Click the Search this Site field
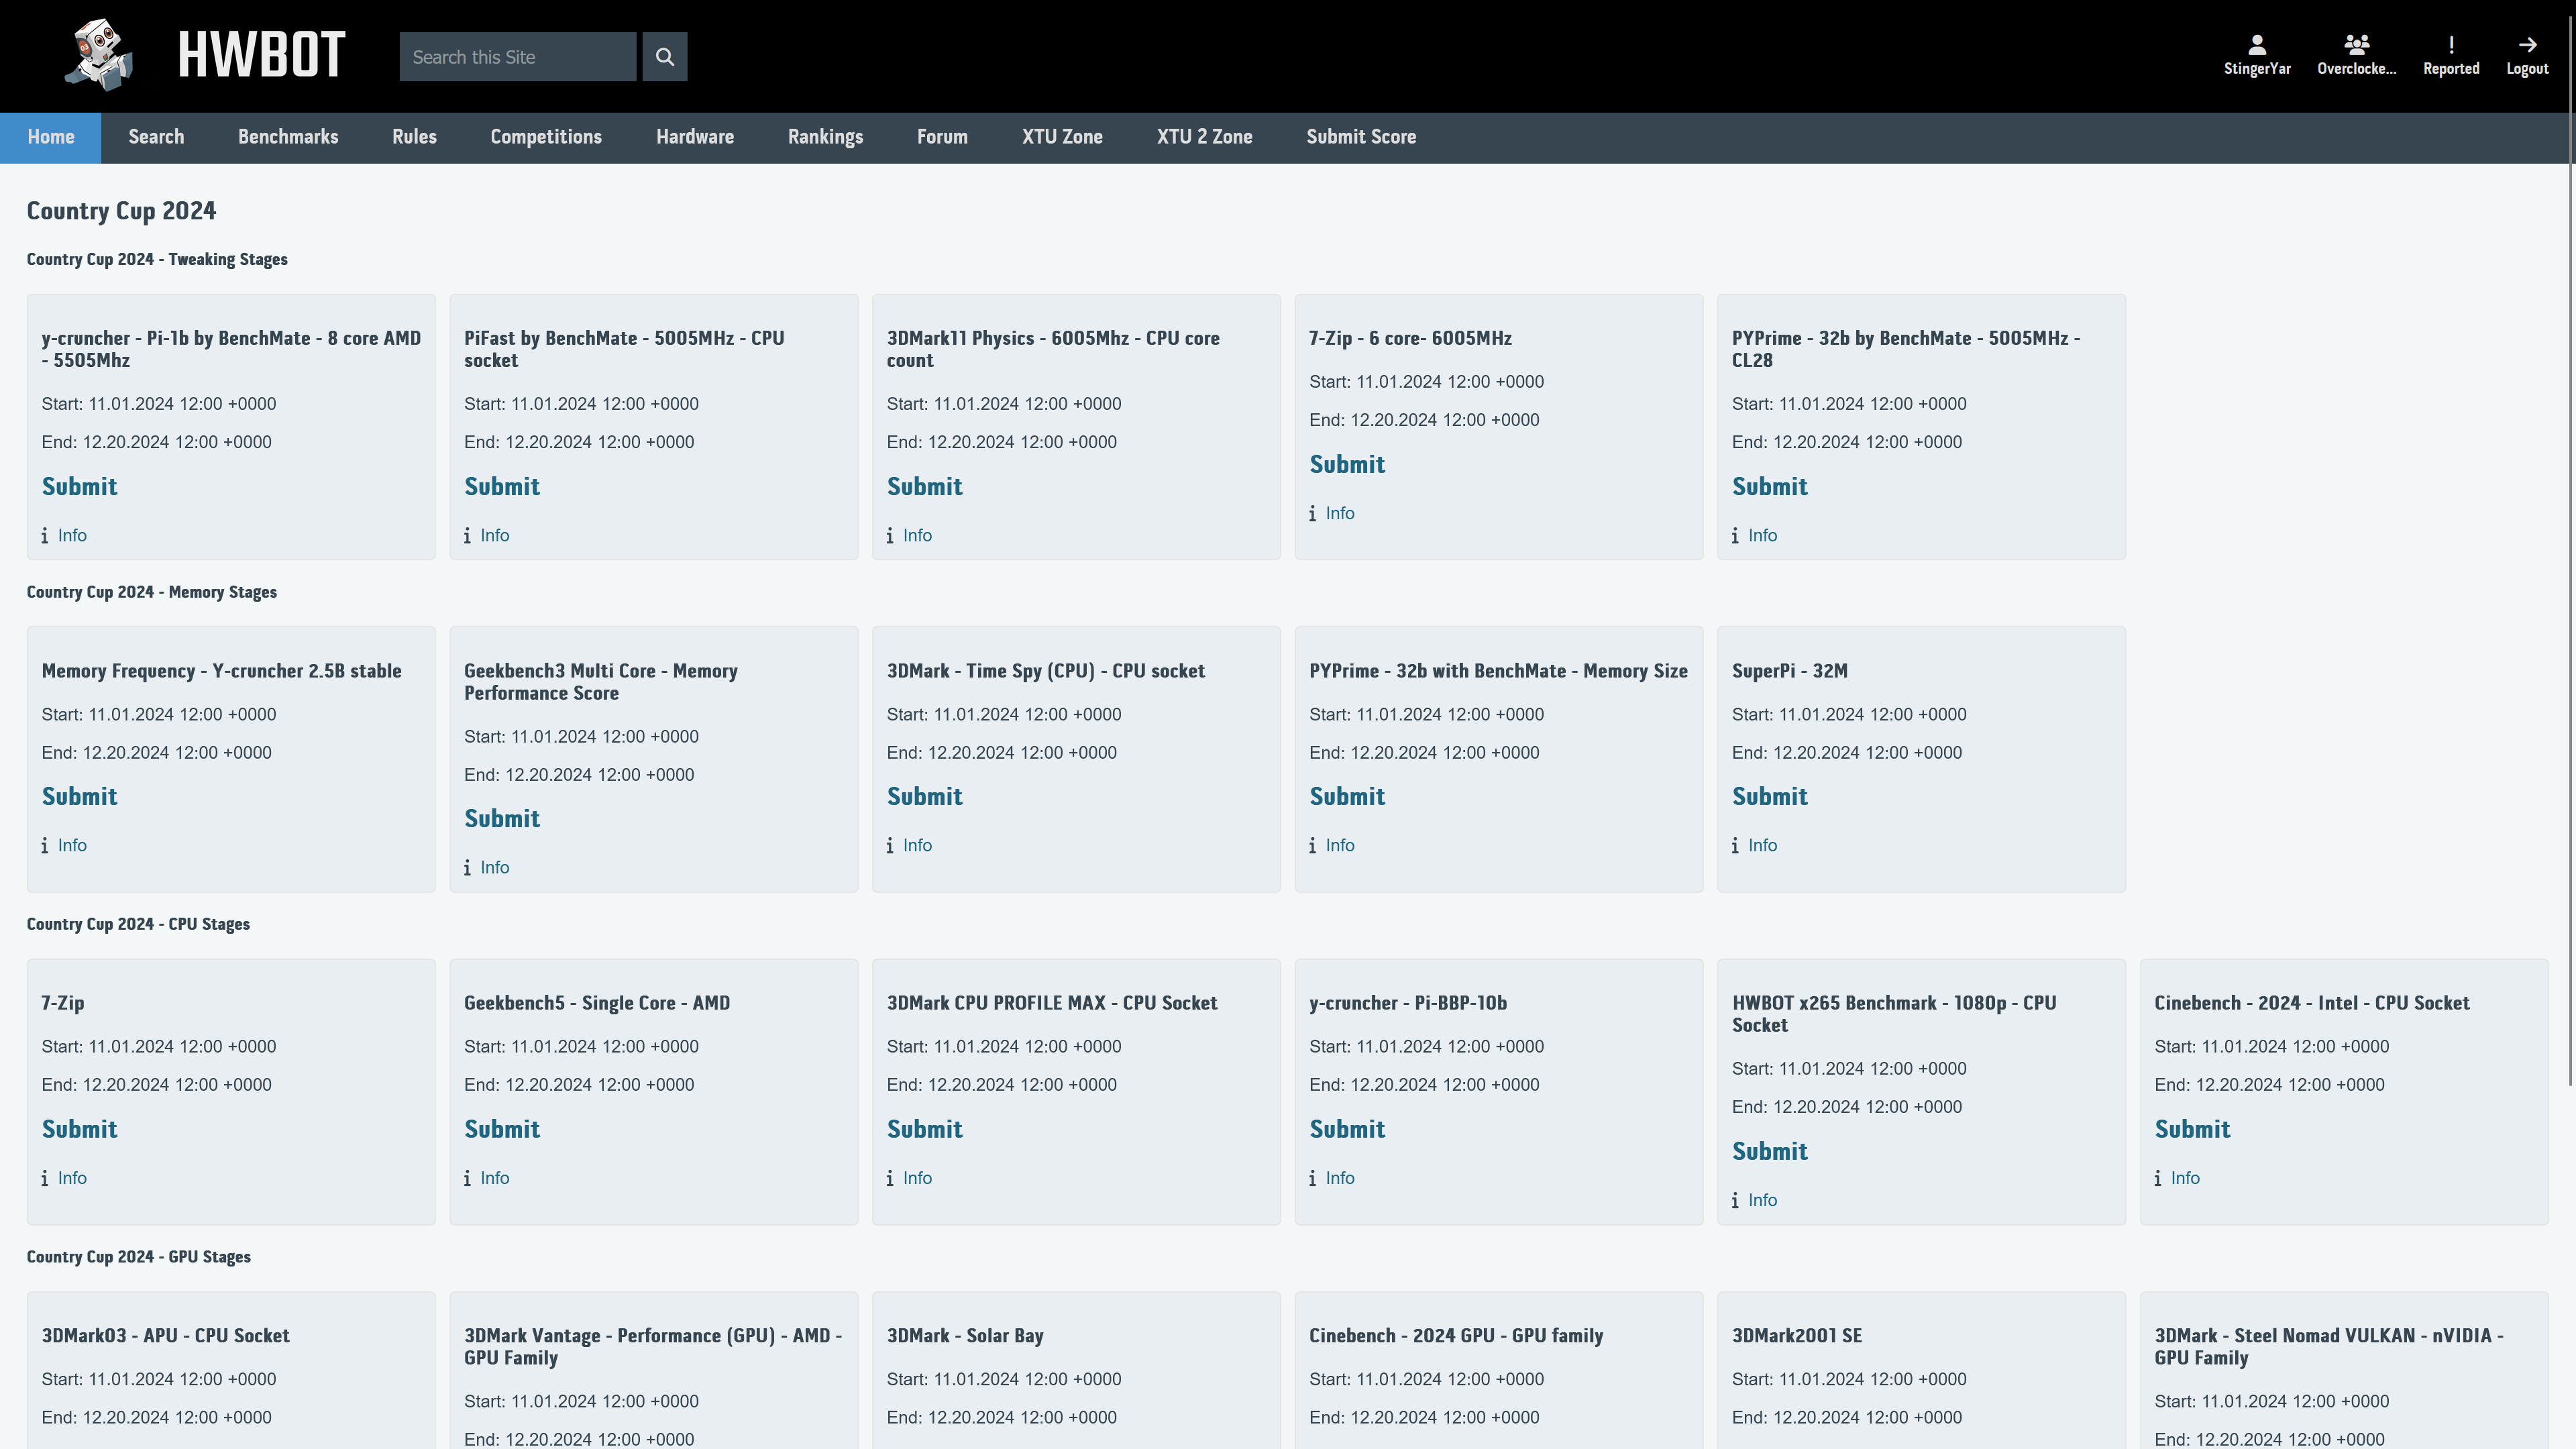This screenshot has height=1449, width=2576. click(x=517, y=57)
